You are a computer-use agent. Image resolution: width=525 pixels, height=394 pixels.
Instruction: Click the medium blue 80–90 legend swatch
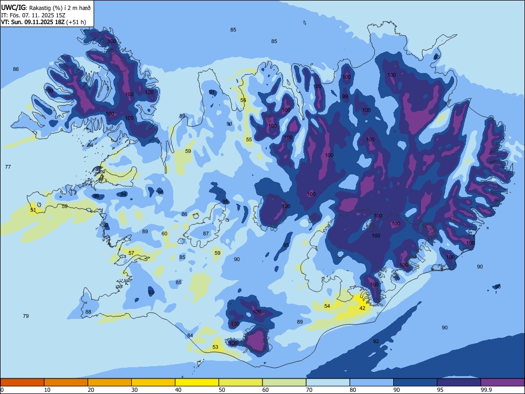[x=372, y=382]
